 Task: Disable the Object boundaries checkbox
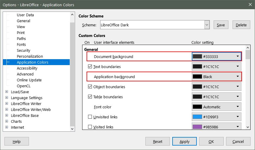tap(90, 87)
